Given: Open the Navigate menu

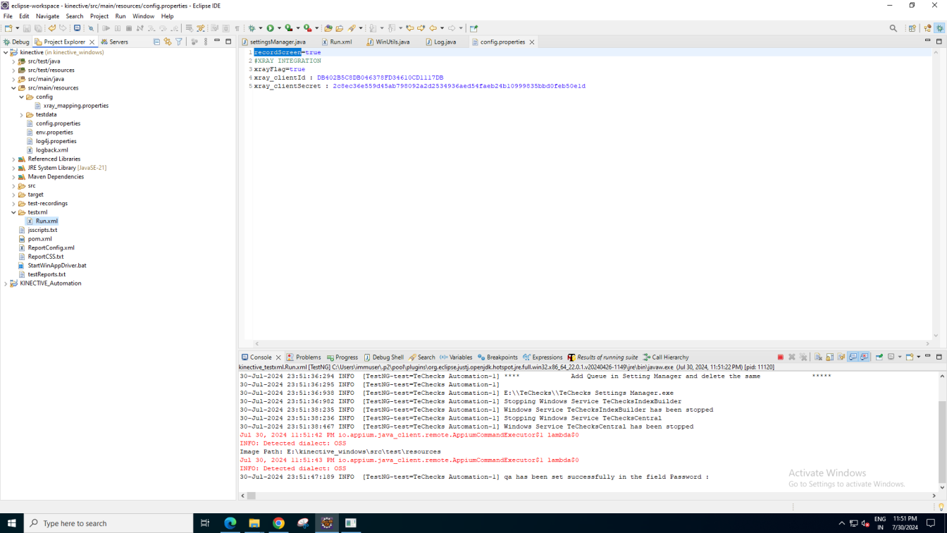Looking at the screenshot, I should (x=47, y=16).
